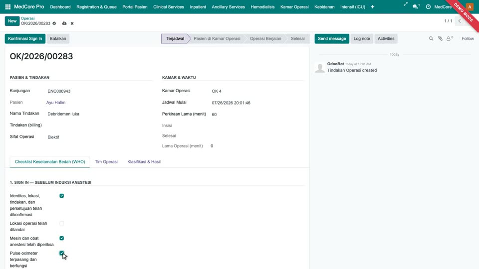
Task: Add new menu with plus icon
Action: pyautogui.click(x=372, y=6)
